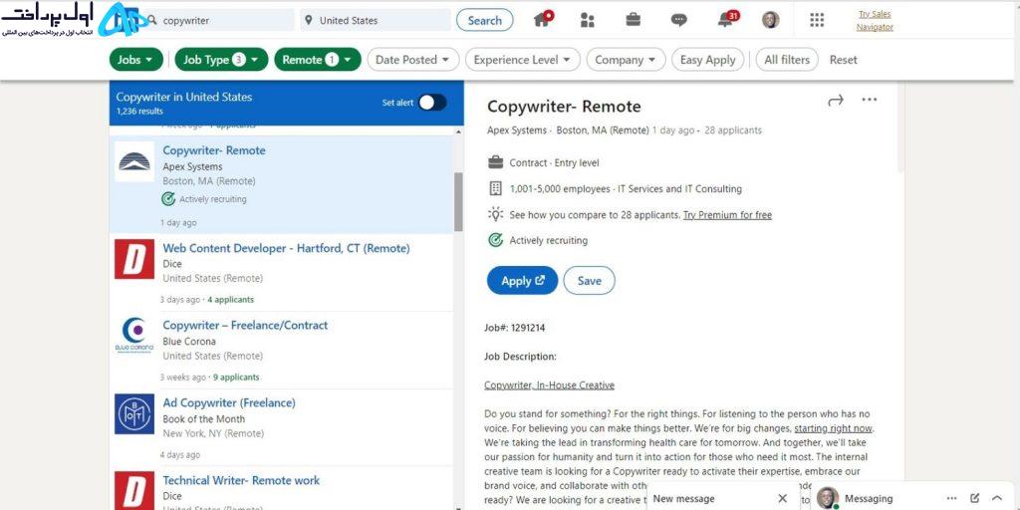Viewport: 1020px width, 510px height.
Task: Click the job list scroll-up arrow
Action: pos(458,132)
